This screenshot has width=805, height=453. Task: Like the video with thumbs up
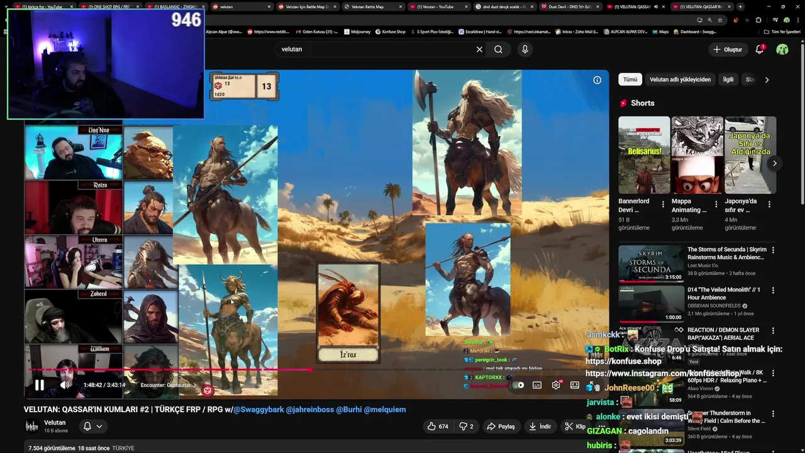click(x=438, y=426)
